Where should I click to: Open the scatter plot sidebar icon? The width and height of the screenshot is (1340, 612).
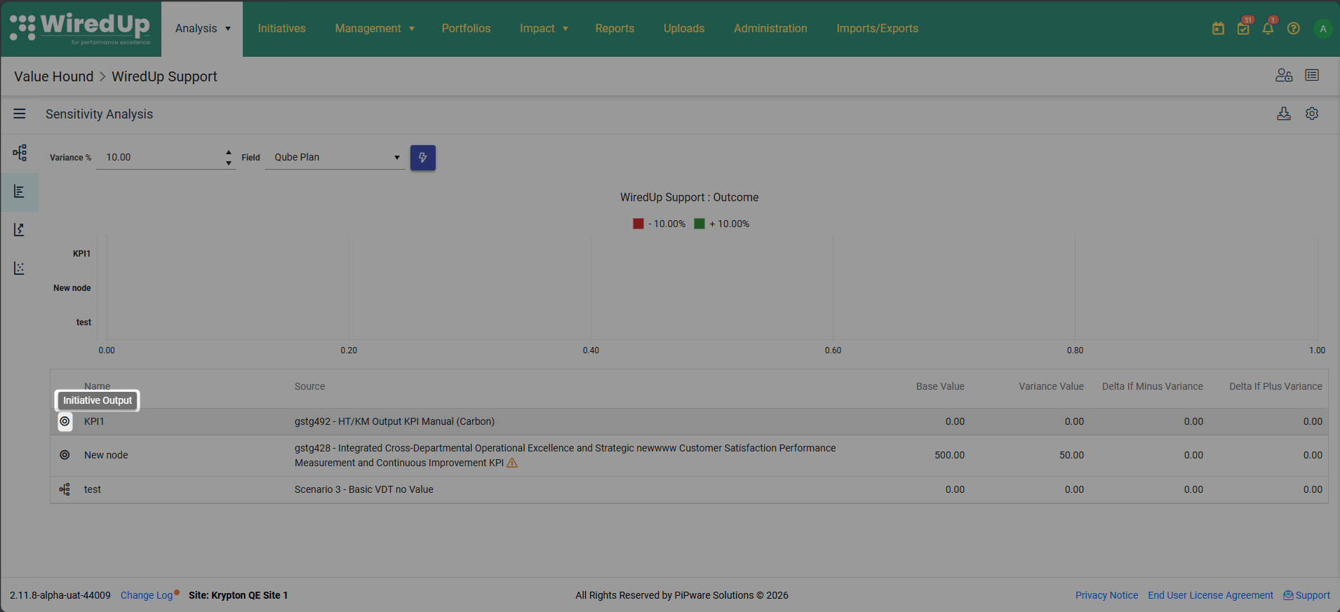[x=20, y=268]
